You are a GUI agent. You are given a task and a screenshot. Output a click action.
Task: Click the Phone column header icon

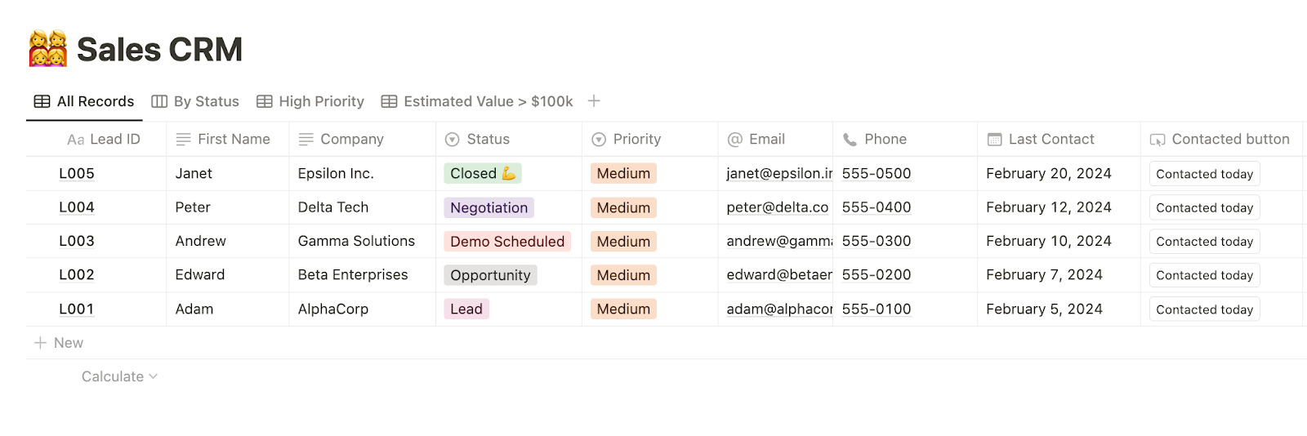850,140
